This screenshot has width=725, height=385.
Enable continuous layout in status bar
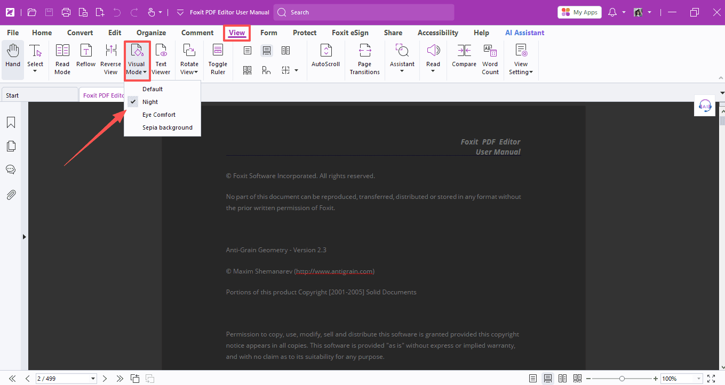(548, 379)
